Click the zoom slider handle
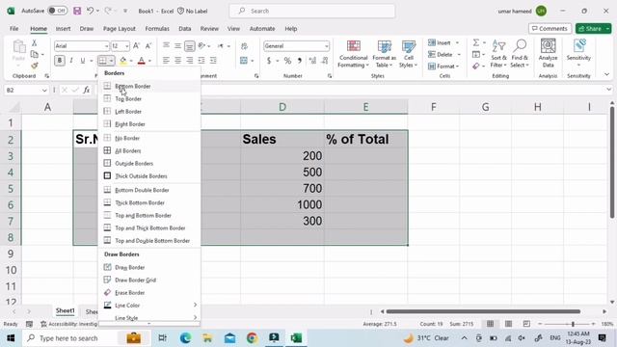This screenshot has height=347, width=617. click(573, 324)
